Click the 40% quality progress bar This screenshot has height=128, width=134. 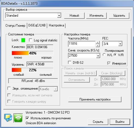tap(32, 53)
